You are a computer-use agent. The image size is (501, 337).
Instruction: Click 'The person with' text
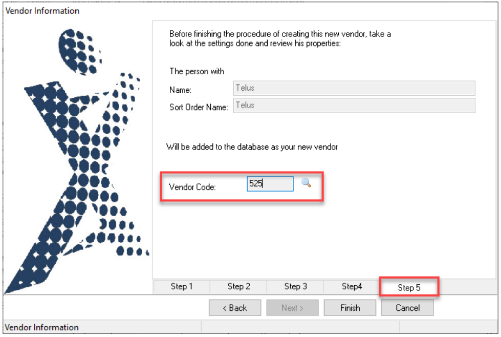(197, 71)
